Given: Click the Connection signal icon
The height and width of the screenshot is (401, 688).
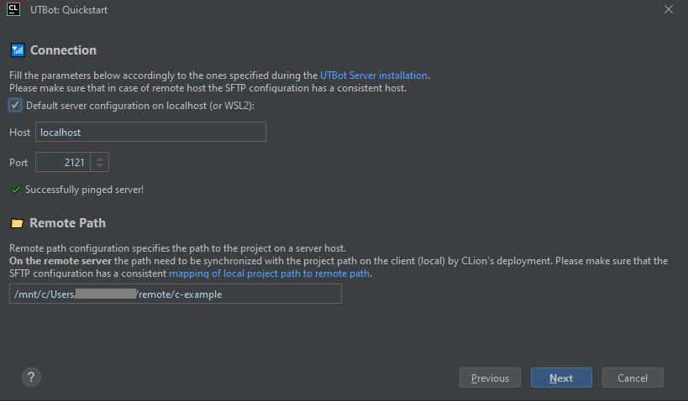Looking at the screenshot, I should [17, 50].
